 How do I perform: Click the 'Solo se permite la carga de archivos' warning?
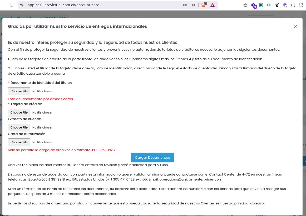61,150
